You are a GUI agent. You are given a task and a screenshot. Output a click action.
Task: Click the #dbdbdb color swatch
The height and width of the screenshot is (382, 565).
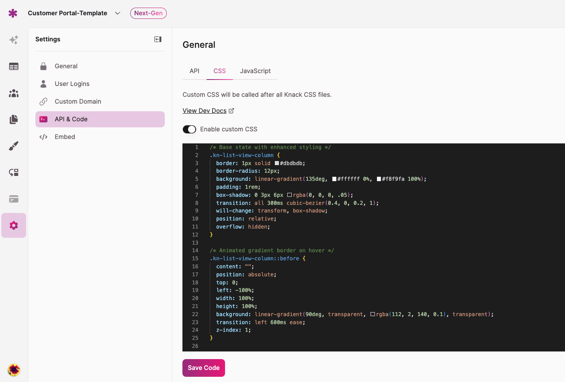point(277,163)
